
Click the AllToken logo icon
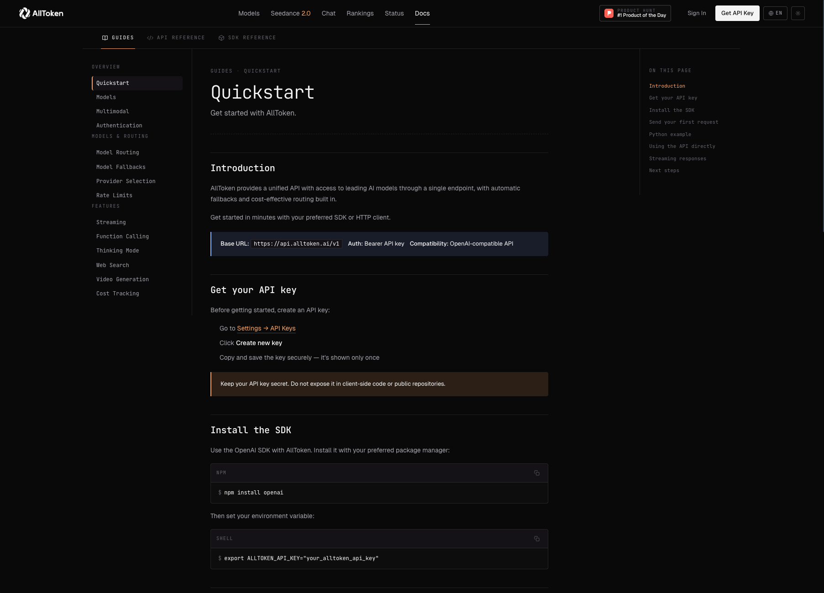25,13
